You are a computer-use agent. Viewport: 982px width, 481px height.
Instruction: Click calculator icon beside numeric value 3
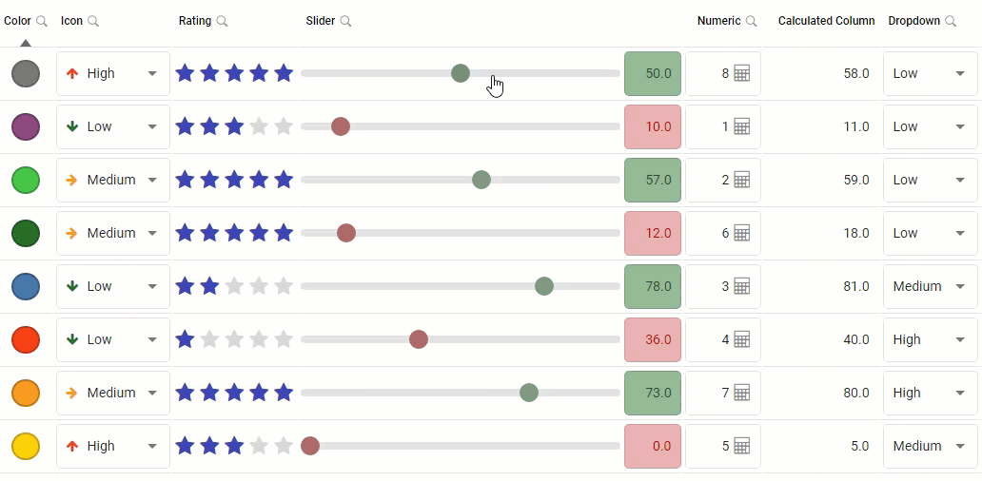coord(742,286)
